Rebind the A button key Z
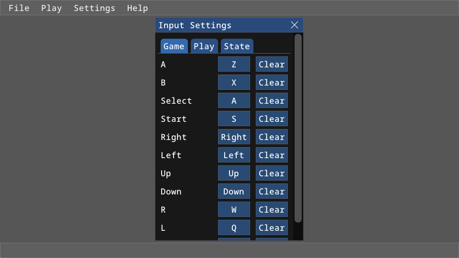459x258 pixels. [234, 64]
